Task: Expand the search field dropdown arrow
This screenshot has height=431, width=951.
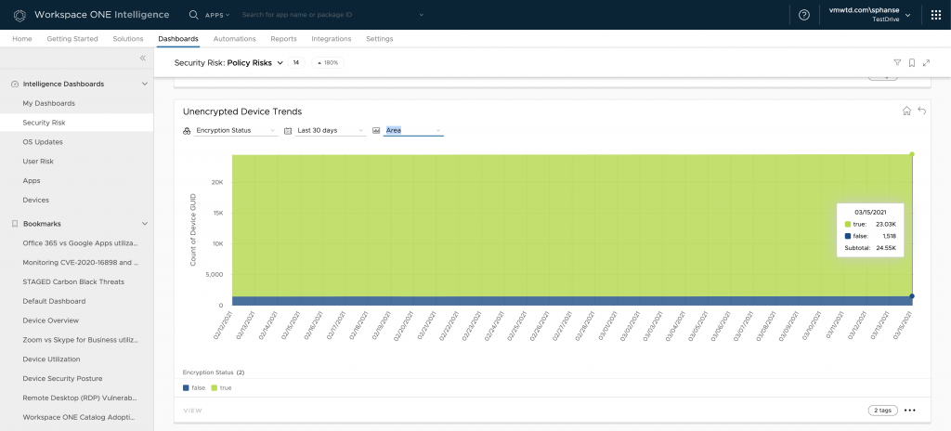Action: point(421,15)
